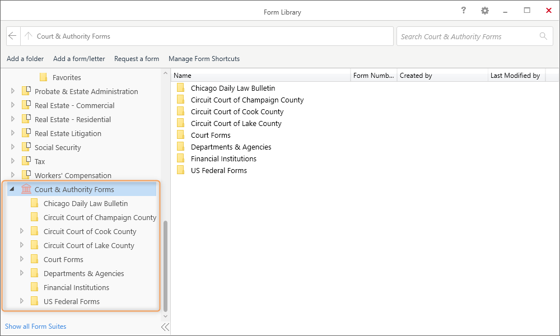This screenshot has height=336, width=560.
Task: Click the Real Estate - Residential suite icon
Action: coord(26,119)
